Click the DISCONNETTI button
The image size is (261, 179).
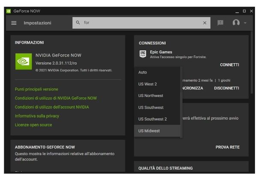click(226, 88)
